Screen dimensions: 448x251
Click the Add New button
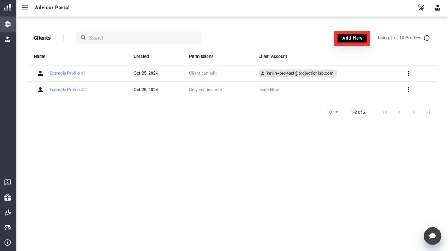[352, 38]
